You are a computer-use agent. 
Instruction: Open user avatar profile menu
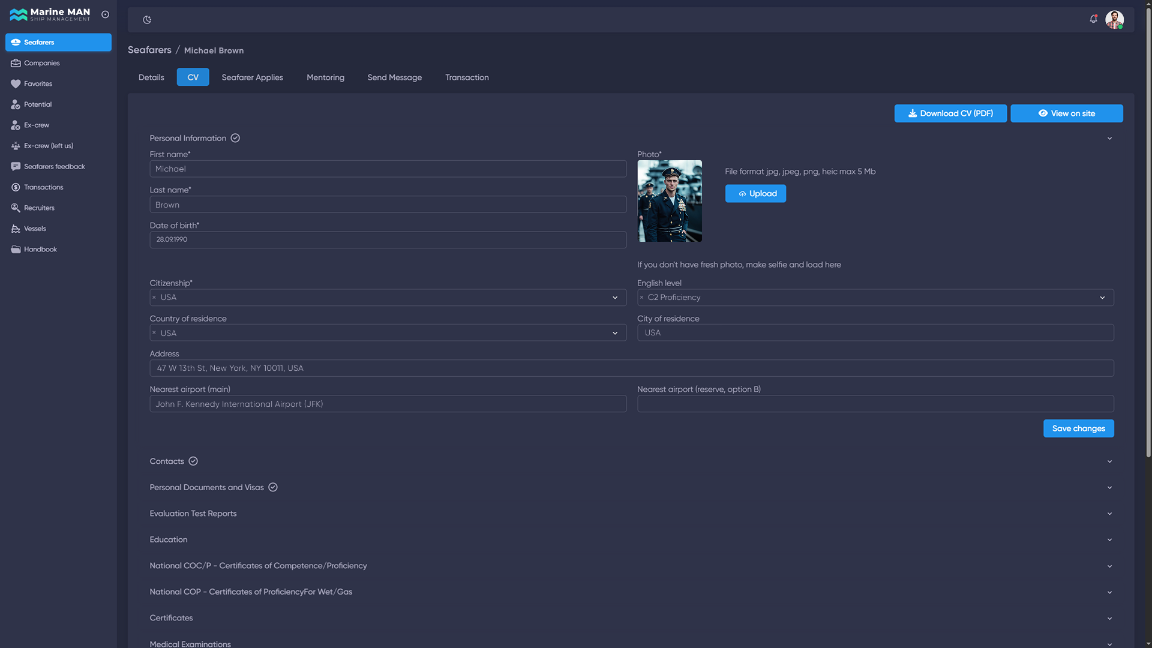1114,19
